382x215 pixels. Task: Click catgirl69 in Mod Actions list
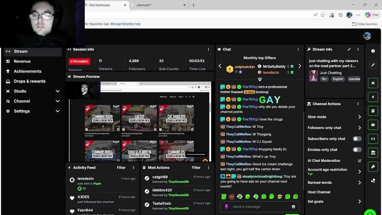click(160, 177)
